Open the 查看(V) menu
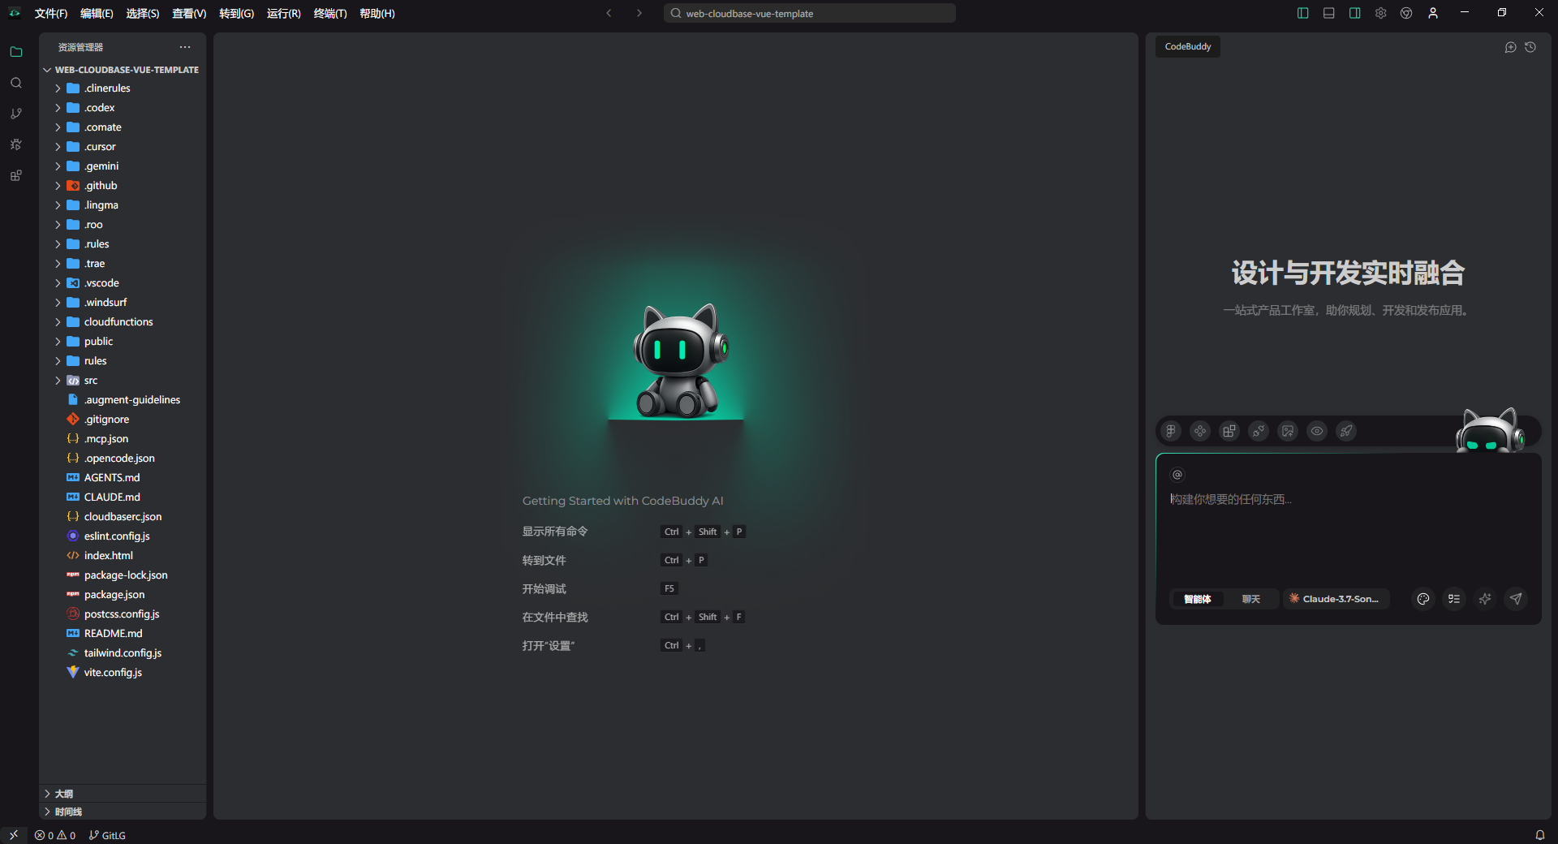Viewport: 1558px width, 844px height. (189, 13)
